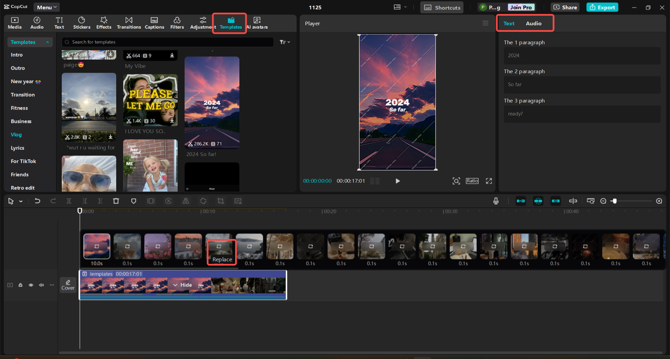This screenshot has width=670, height=359.
Task: Select the 2024 So far template thumbnail
Action: point(212,103)
